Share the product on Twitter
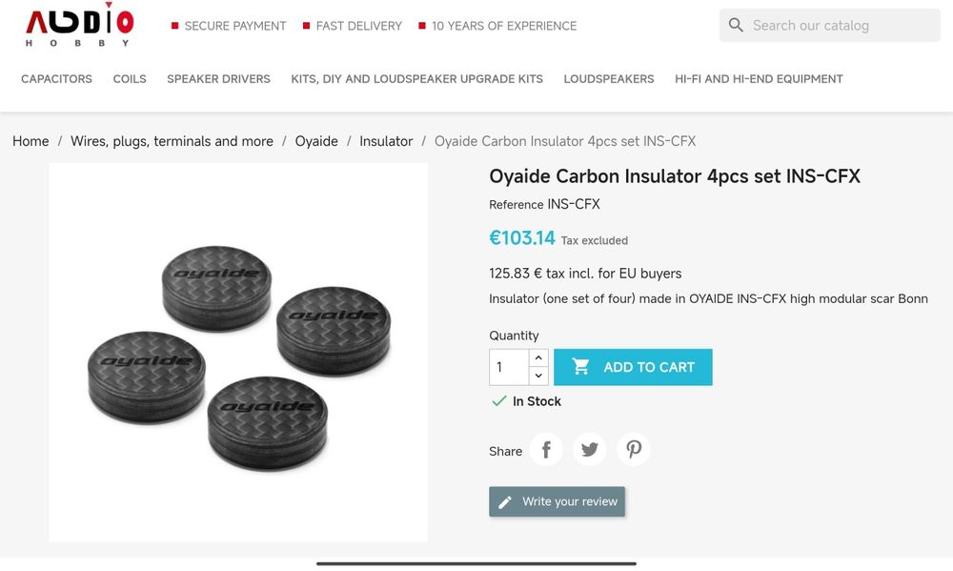Screen dimensions: 953x571 590,450
